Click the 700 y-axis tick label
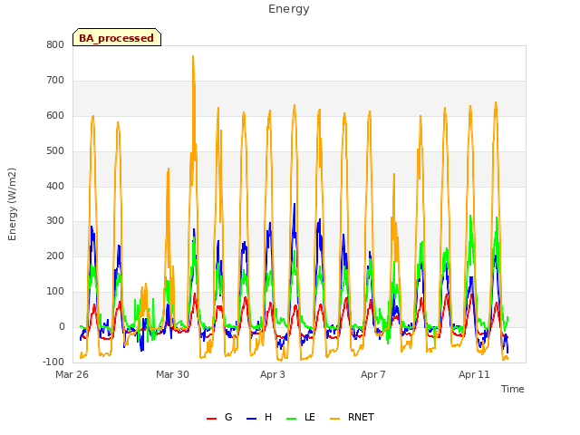The width and height of the screenshot is (580, 435). click(x=55, y=81)
